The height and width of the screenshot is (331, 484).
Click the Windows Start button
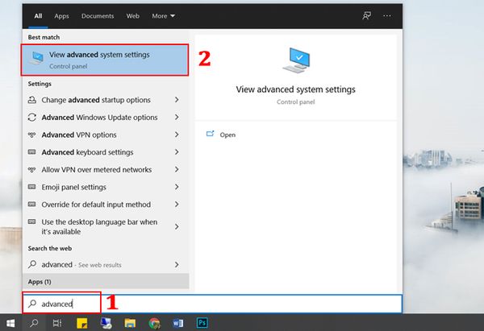pos(10,322)
